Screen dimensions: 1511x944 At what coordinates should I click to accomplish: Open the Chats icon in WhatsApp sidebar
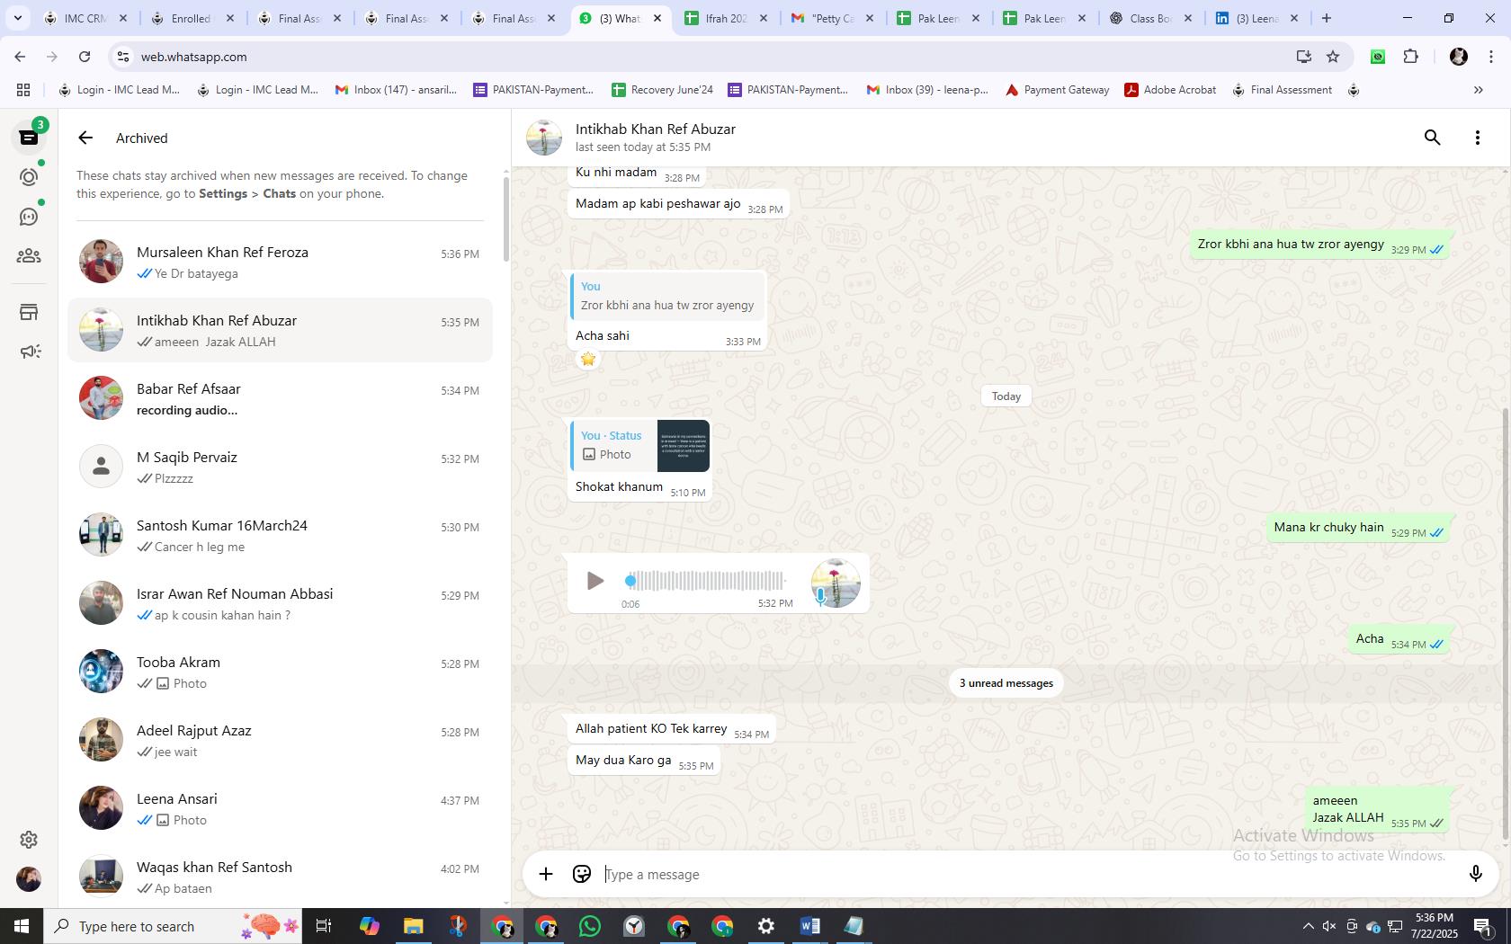pos(29,138)
